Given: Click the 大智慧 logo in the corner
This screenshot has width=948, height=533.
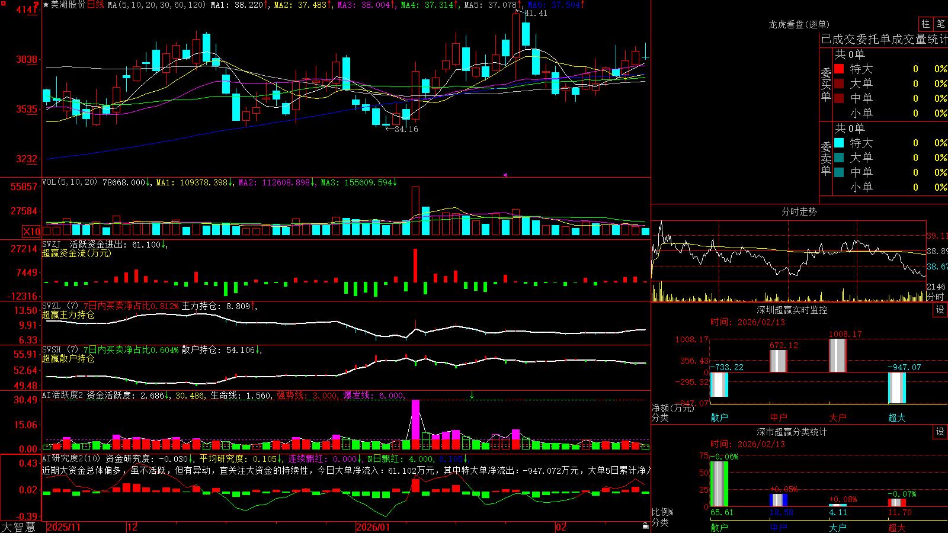Looking at the screenshot, I should coord(18,527).
